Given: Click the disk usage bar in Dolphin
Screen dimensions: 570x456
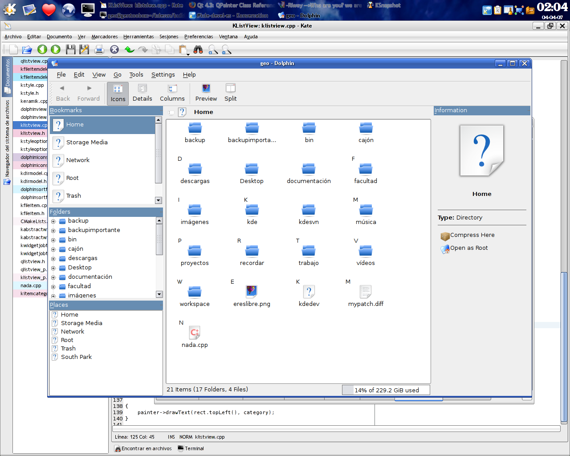Looking at the screenshot, I should point(386,390).
